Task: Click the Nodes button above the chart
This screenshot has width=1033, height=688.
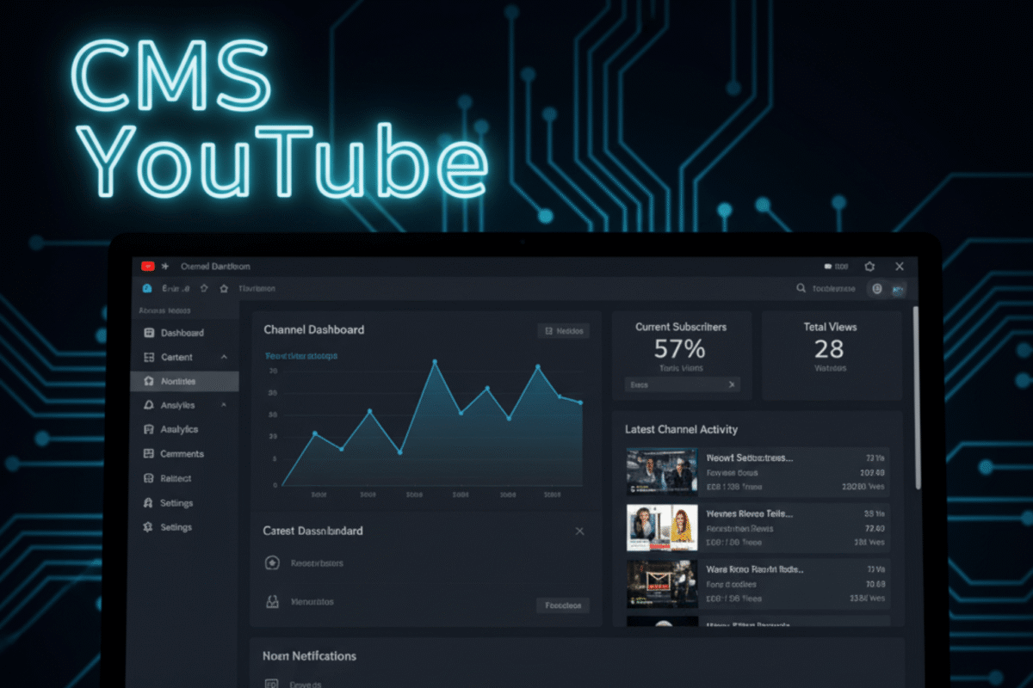Action: point(564,330)
